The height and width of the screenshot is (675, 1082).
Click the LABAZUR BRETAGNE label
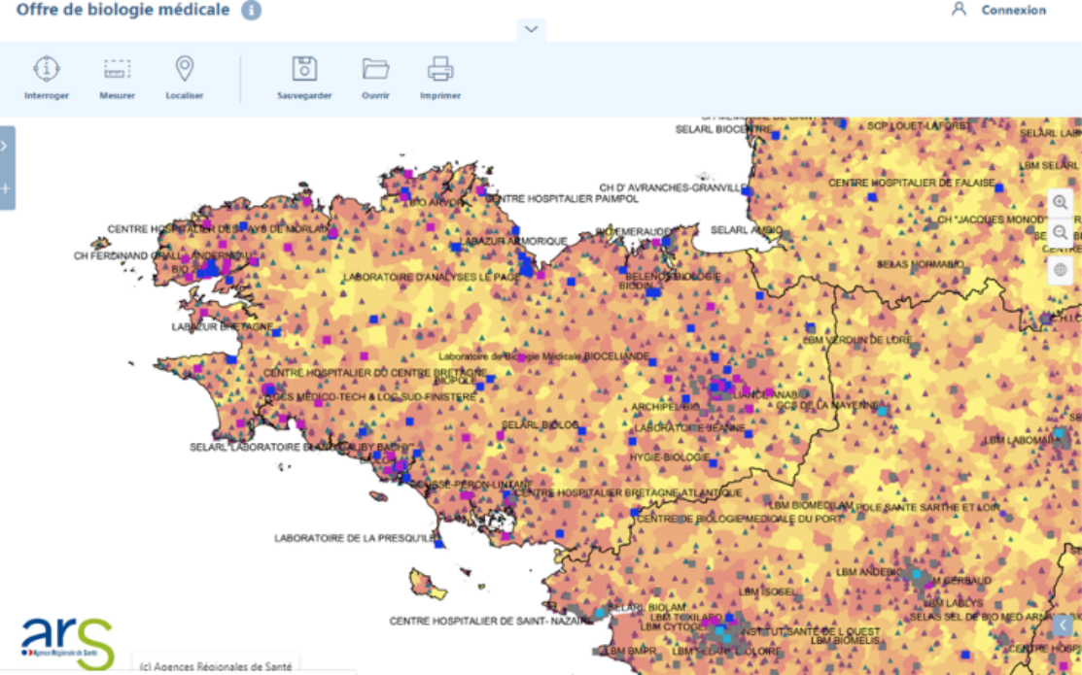pyautogui.click(x=223, y=326)
